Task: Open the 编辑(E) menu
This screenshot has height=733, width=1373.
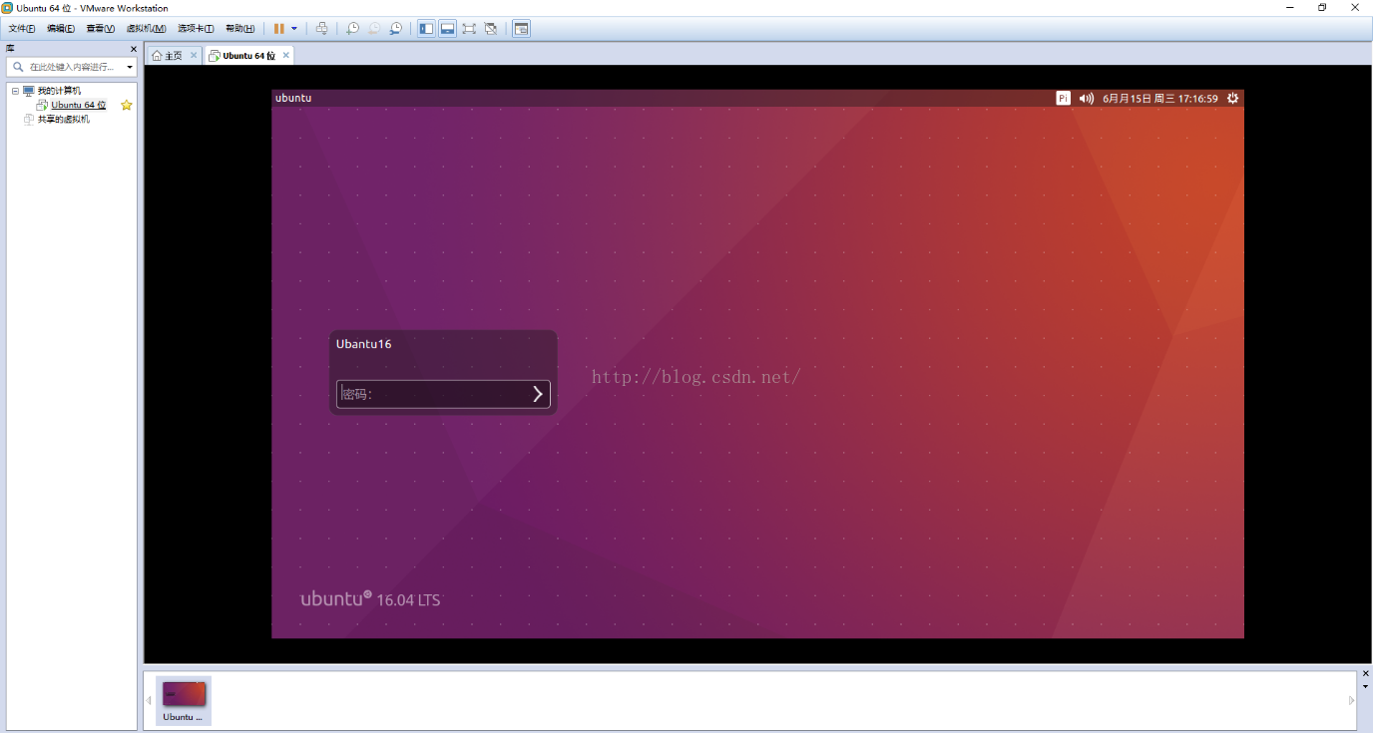Action: [x=61, y=29]
